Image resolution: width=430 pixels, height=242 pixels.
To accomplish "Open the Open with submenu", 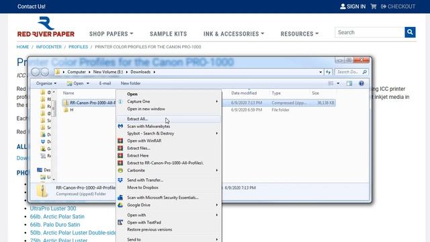I will click(169, 215).
